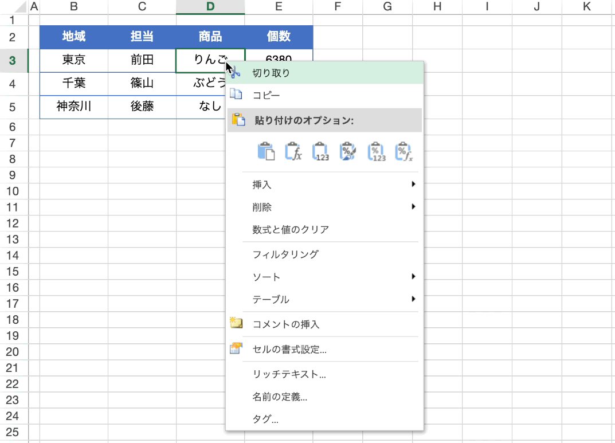Choose 切り取り from the context menu
The image size is (615, 443).
(325, 73)
